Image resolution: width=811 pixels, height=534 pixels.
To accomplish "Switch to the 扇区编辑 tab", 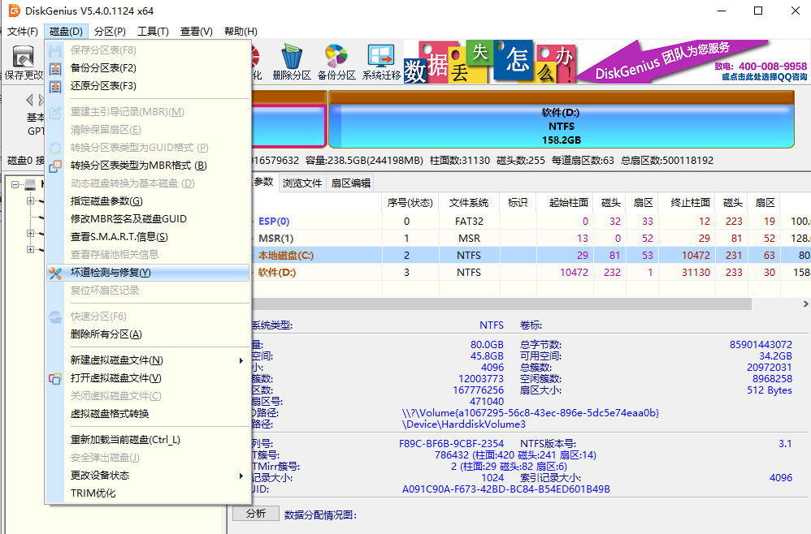I will pyautogui.click(x=350, y=183).
